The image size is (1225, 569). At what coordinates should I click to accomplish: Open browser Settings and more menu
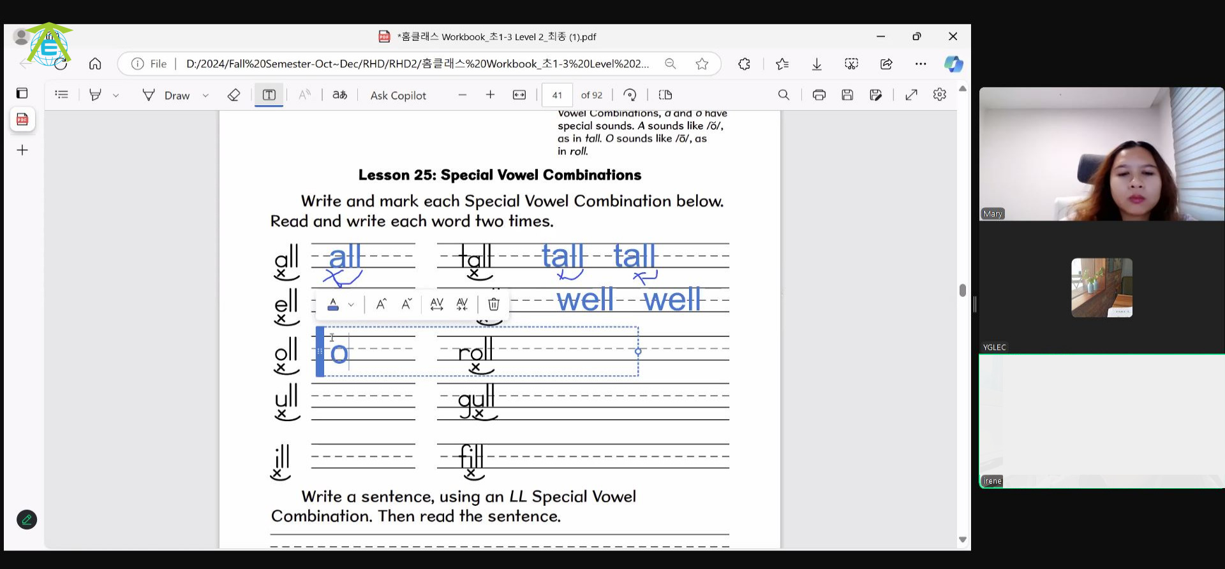[x=920, y=64]
